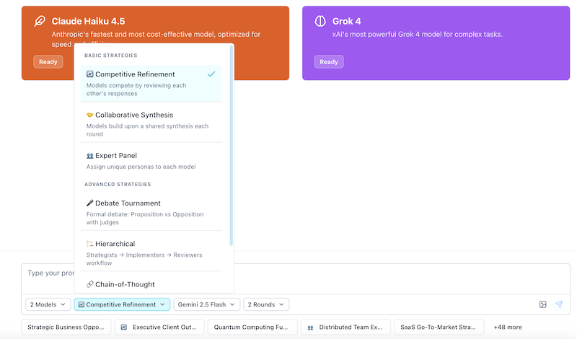
Task: Click the Grok 4 model logo icon
Action: pyautogui.click(x=320, y=21)
